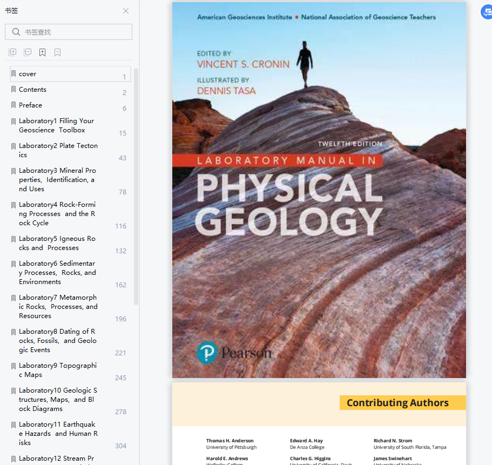
Task: Click the bookmark icon beside Laboratory2
Action: point(14,146)
